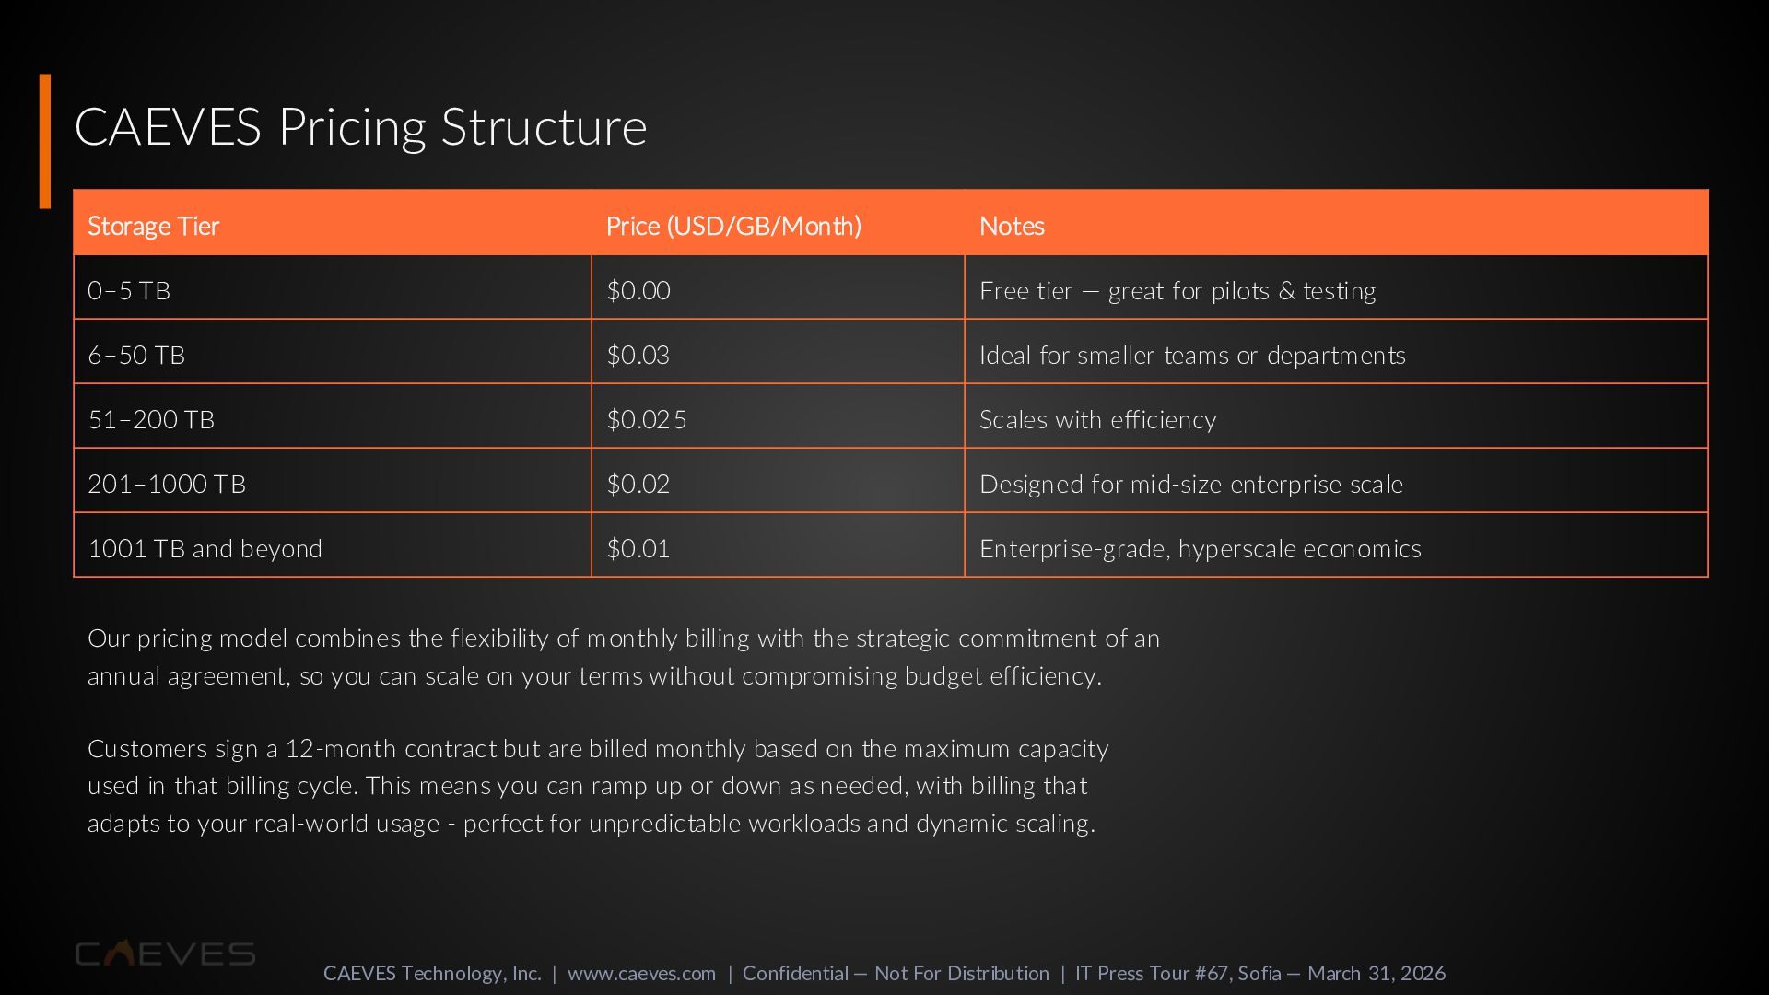Select the 51–200 TB tier cell
1769x995 pixels.
pos(151,419)
